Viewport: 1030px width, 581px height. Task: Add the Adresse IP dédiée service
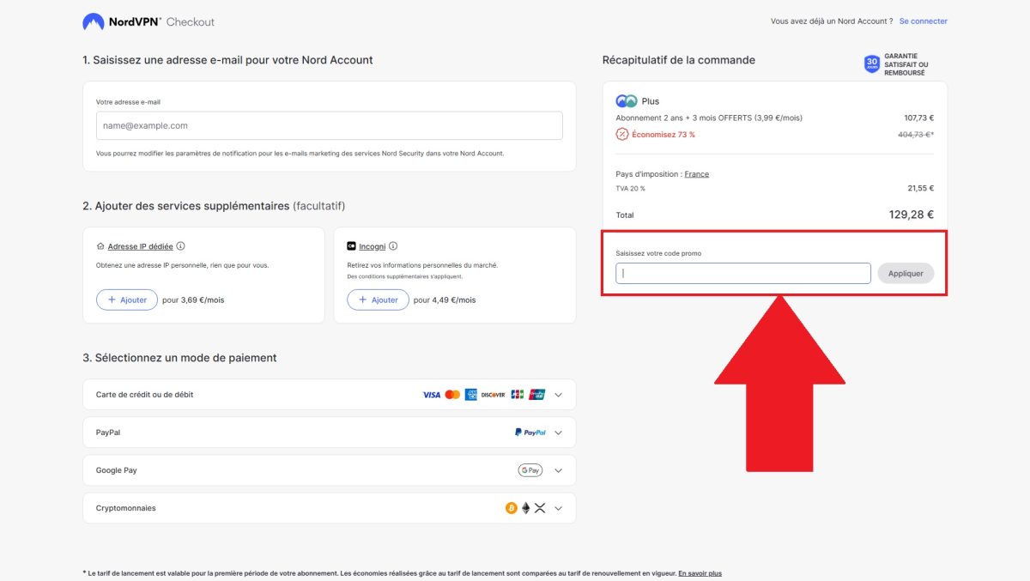(127, 300)
